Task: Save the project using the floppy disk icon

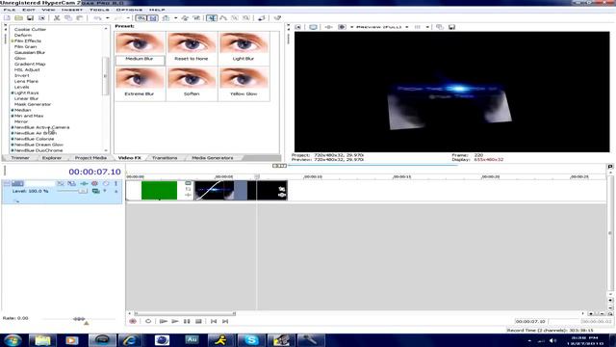Action: coord(30,18)
